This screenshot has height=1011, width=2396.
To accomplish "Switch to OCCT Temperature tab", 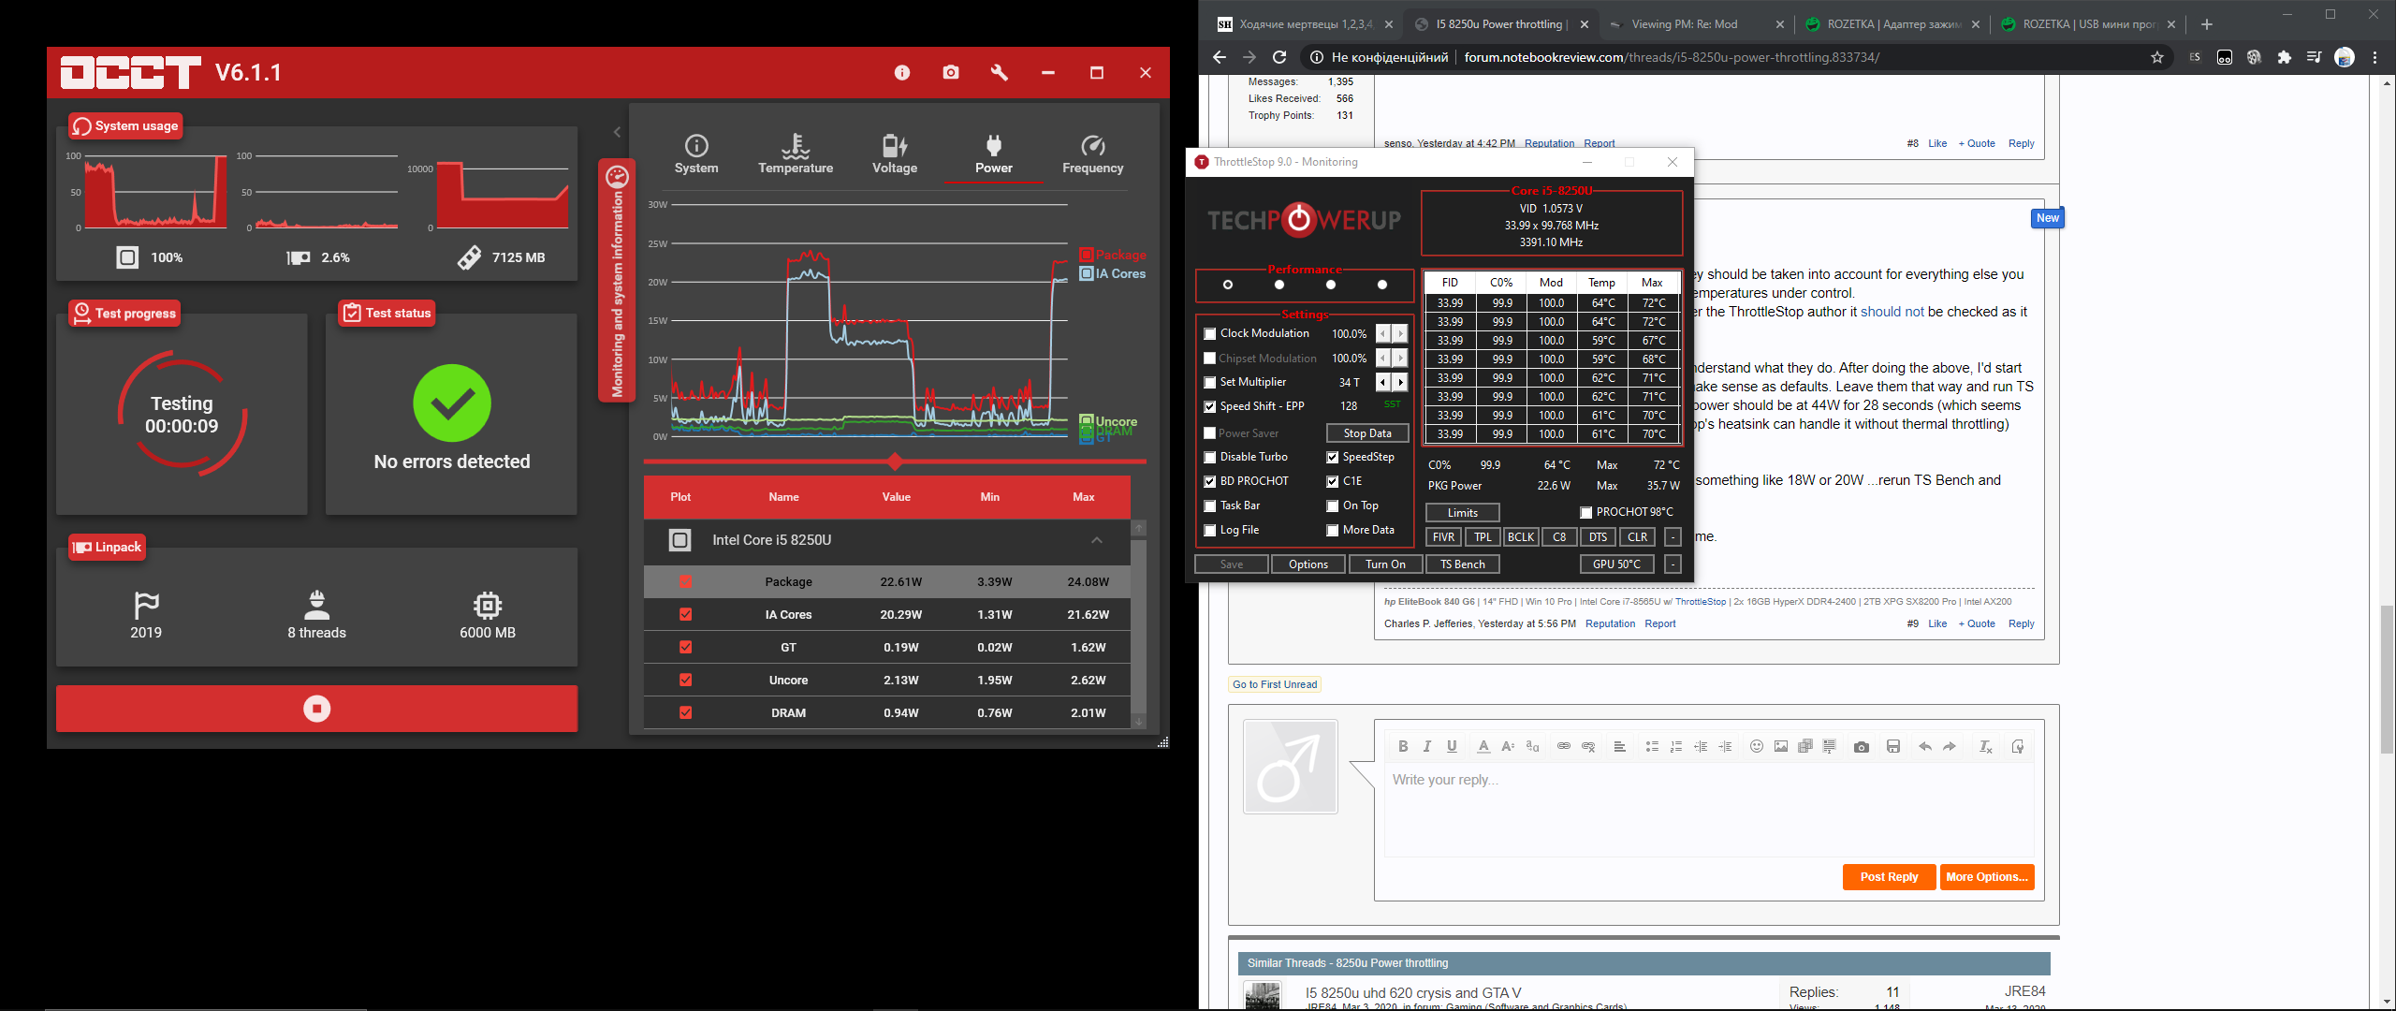I will click(x=795, y=154).
